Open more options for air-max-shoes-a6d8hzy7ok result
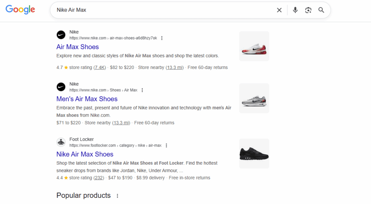 tap(162, 38)
